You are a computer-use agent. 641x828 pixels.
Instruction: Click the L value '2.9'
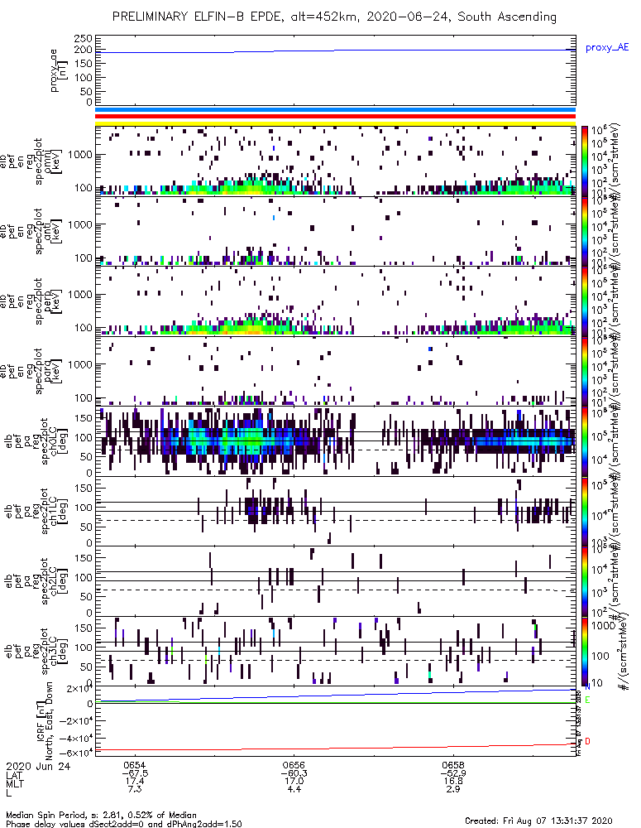click(453, 789)
